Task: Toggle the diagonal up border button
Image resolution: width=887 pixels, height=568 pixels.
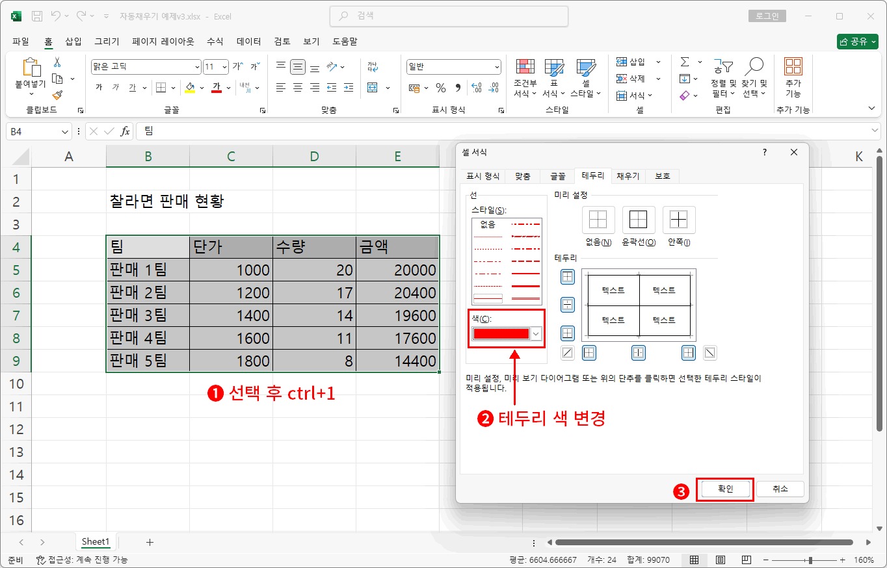Action: [568, 353]
